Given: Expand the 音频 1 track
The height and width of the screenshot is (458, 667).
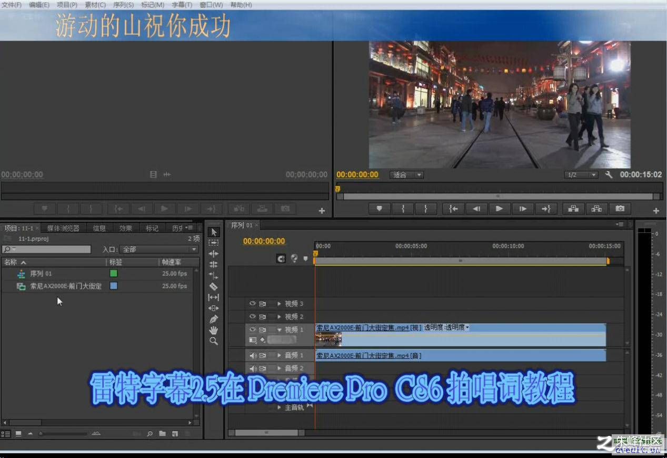Looking at the screenshot, I should click(280, 355).
